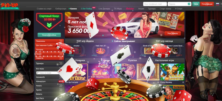Open the Crazy Monkey game thumbnail
Image resolution: width=222 pixels, height=101 pixels.
(x=172, y=72)
